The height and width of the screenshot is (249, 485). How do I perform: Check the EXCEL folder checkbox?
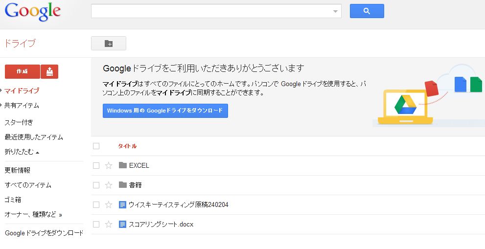coord(96,165)
